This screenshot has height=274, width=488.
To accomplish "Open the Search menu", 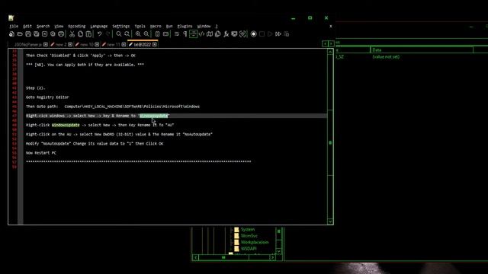I will pos(43,26).
